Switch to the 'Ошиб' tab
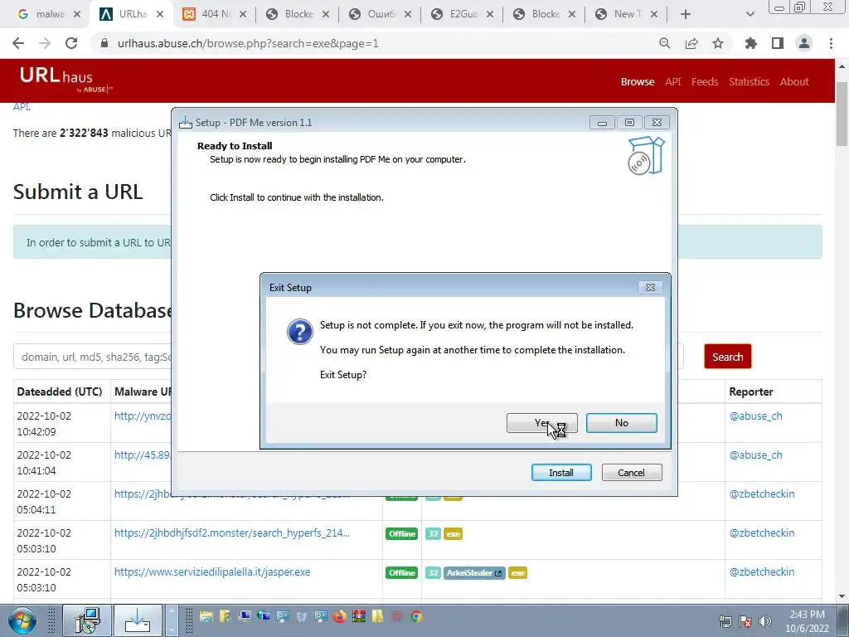849x637 pixels. tap(380, 14)
